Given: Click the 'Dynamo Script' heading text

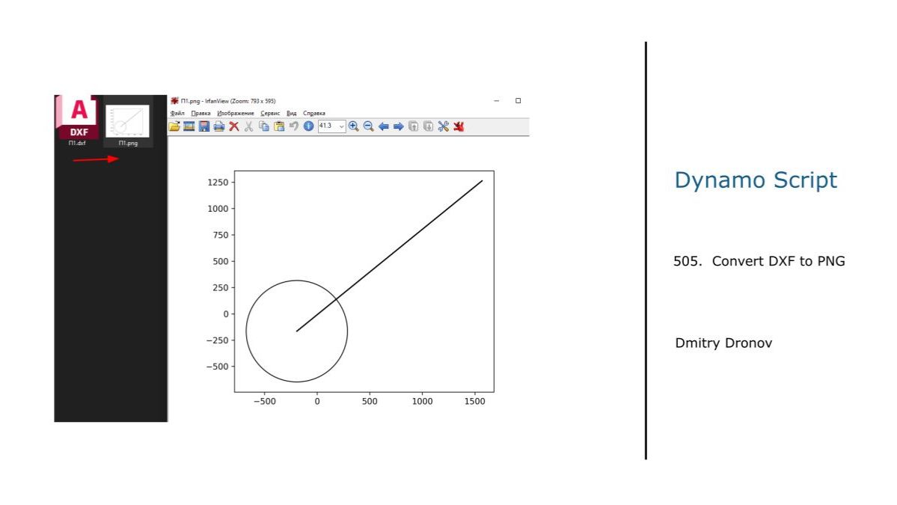Looking at the screenshot, I should (x=756, y=180).
